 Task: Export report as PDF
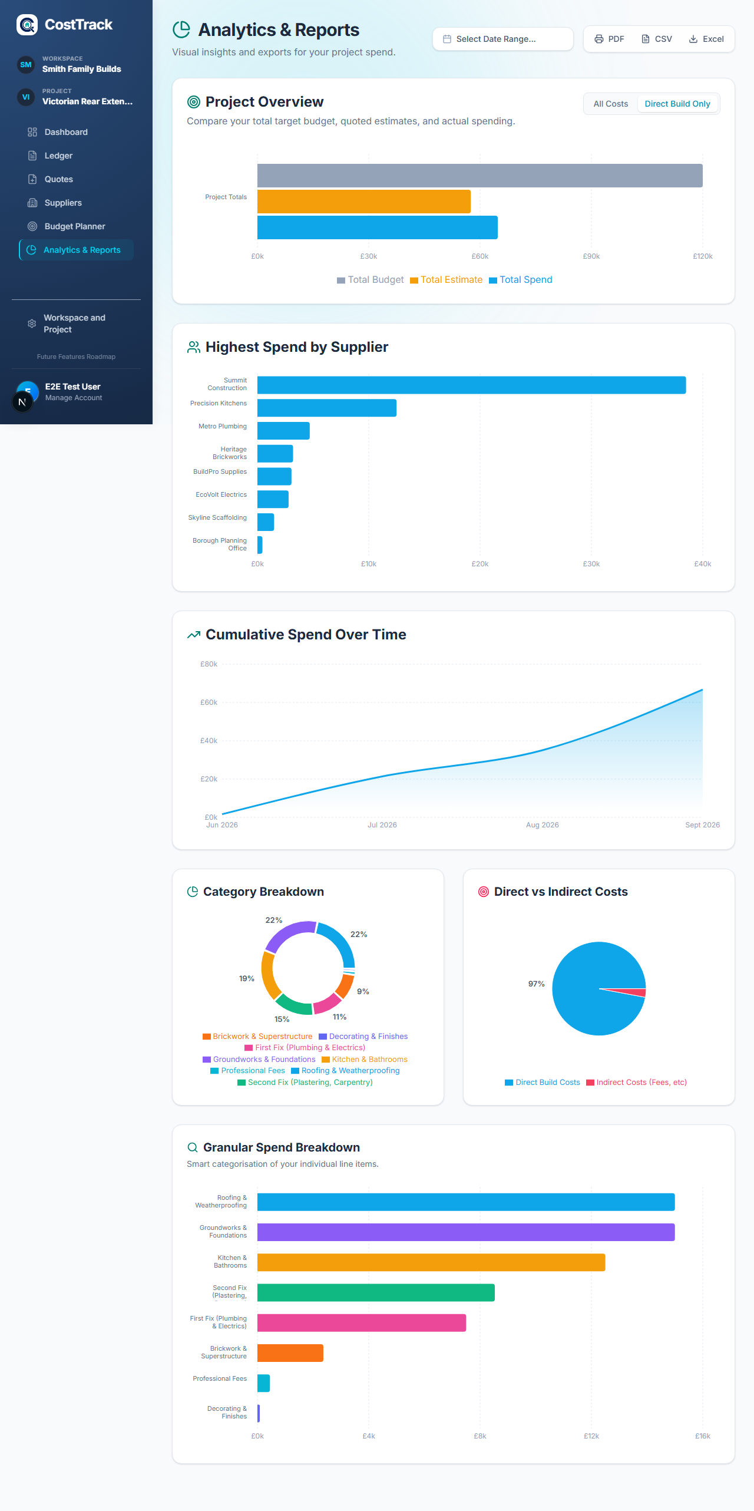pos(609,39)
